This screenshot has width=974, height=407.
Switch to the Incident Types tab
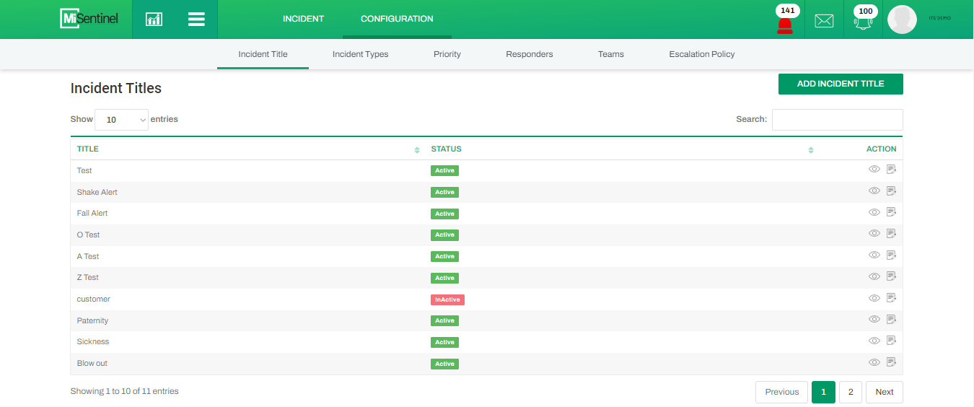click(360, 54)
